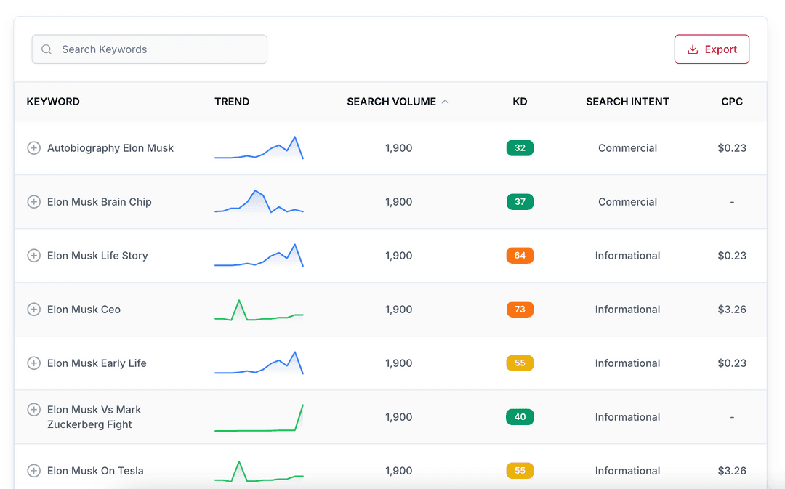This screenshot has width=785, height=489.
Task: Sort by the CPC column header
Action: (x=732, y=102)
